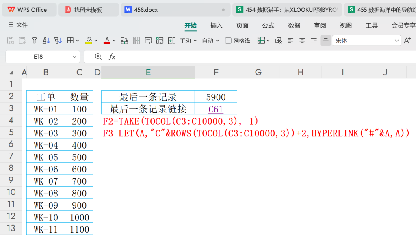Click the wrap text icon

pyautogui.click(x=148, y=41)
